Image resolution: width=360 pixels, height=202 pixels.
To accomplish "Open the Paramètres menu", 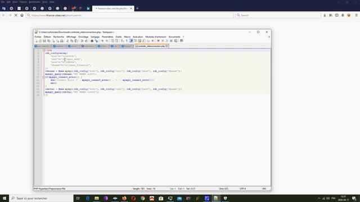I will tap(107, 37).
